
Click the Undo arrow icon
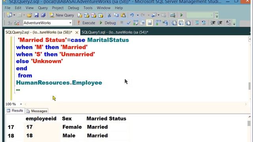132,15
